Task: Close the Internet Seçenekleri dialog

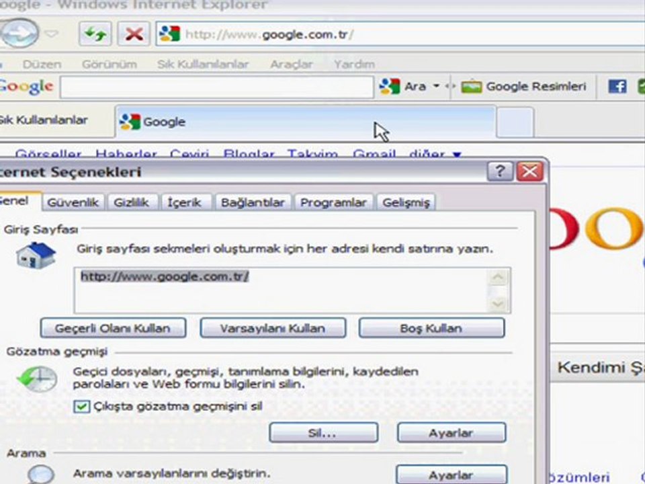Action: click(x=529, y=171)
